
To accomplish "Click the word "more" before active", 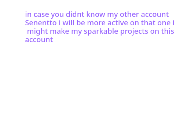I will tap(96, 23).
